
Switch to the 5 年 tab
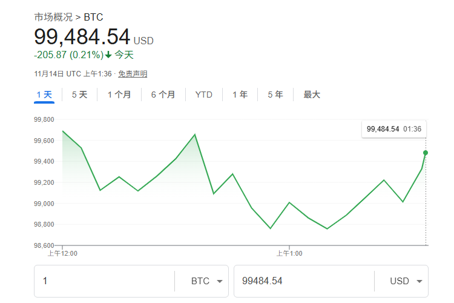point(275,95)
